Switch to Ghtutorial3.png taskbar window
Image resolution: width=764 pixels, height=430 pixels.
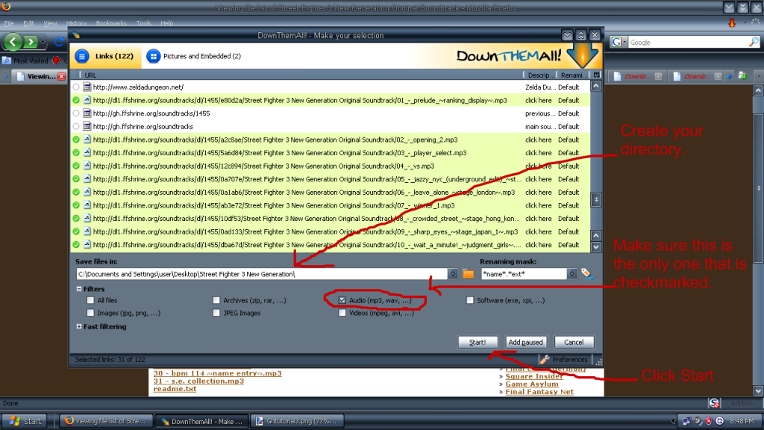coord(297,421)
